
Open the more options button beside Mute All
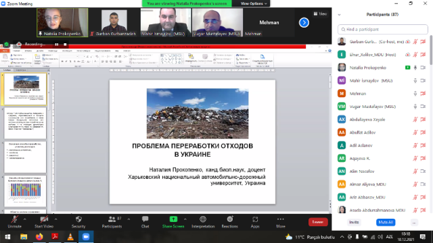click(x=414, y=222)
